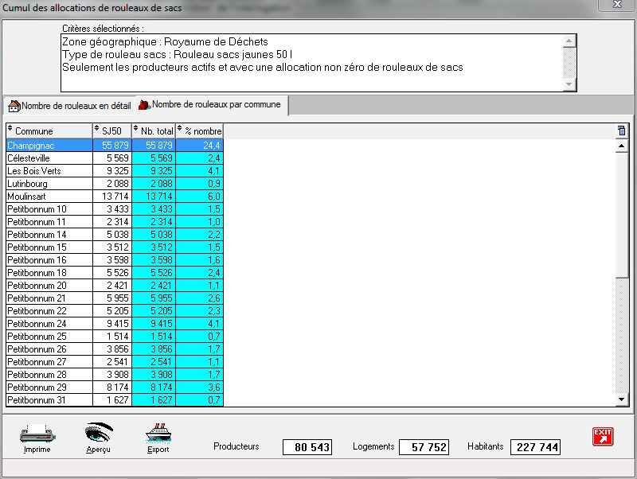Click the red EXIT icon
Image resolution: width=637 pixels, height=479 pixels.
point(602,437)
